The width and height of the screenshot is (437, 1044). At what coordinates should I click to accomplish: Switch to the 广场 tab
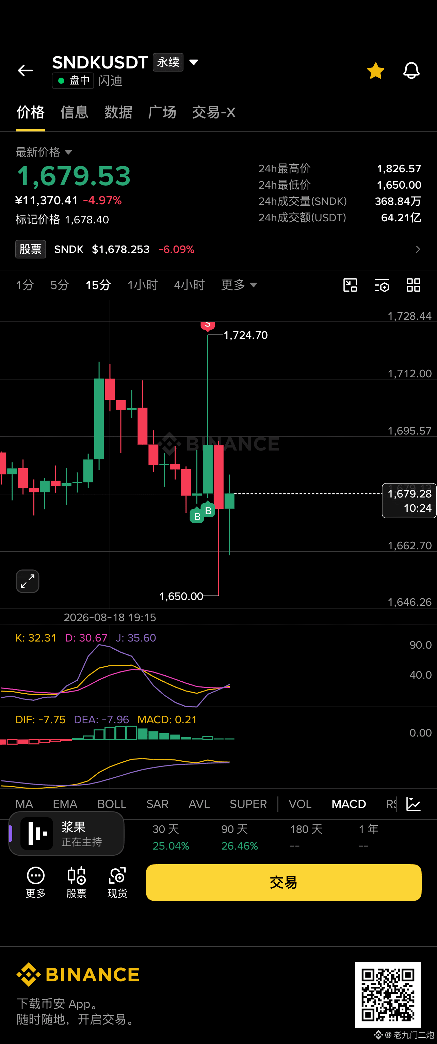click(x=162, y=112)
